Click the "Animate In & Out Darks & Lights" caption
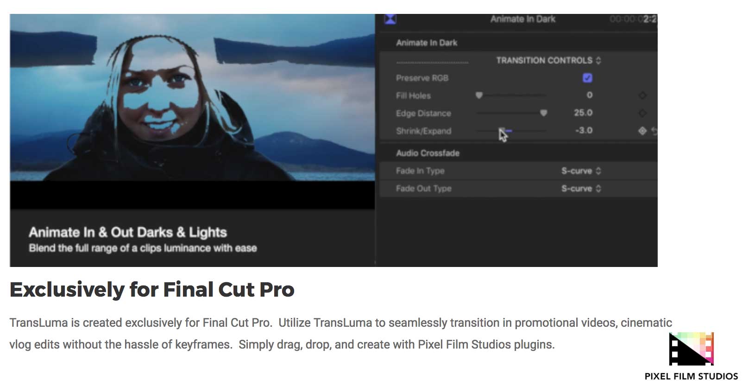The image size is (742, 381). pyautogui.click(x=128, y=232)
